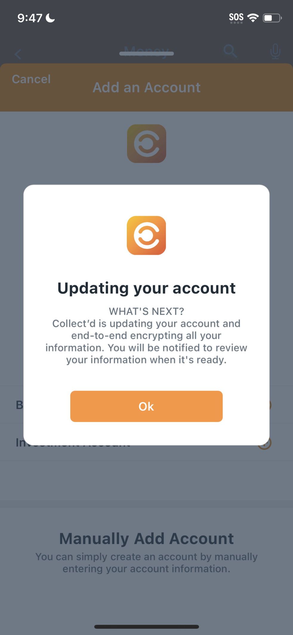Image resolution: width=293 pixels, height=635 pixels.
Task: Tap the Updating your account title
Action: point(146,288)
